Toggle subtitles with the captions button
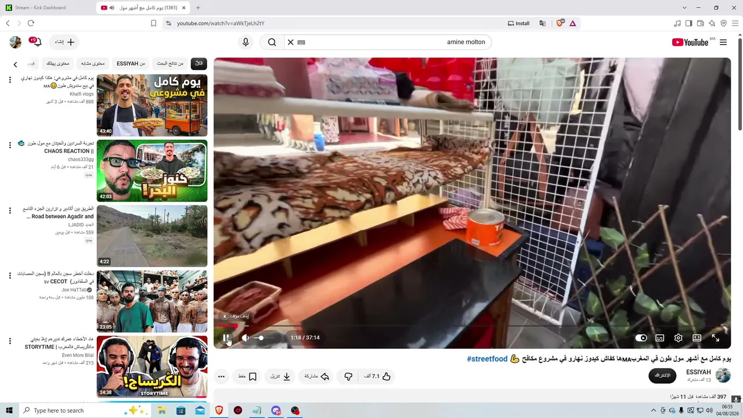 pos(660,338)
